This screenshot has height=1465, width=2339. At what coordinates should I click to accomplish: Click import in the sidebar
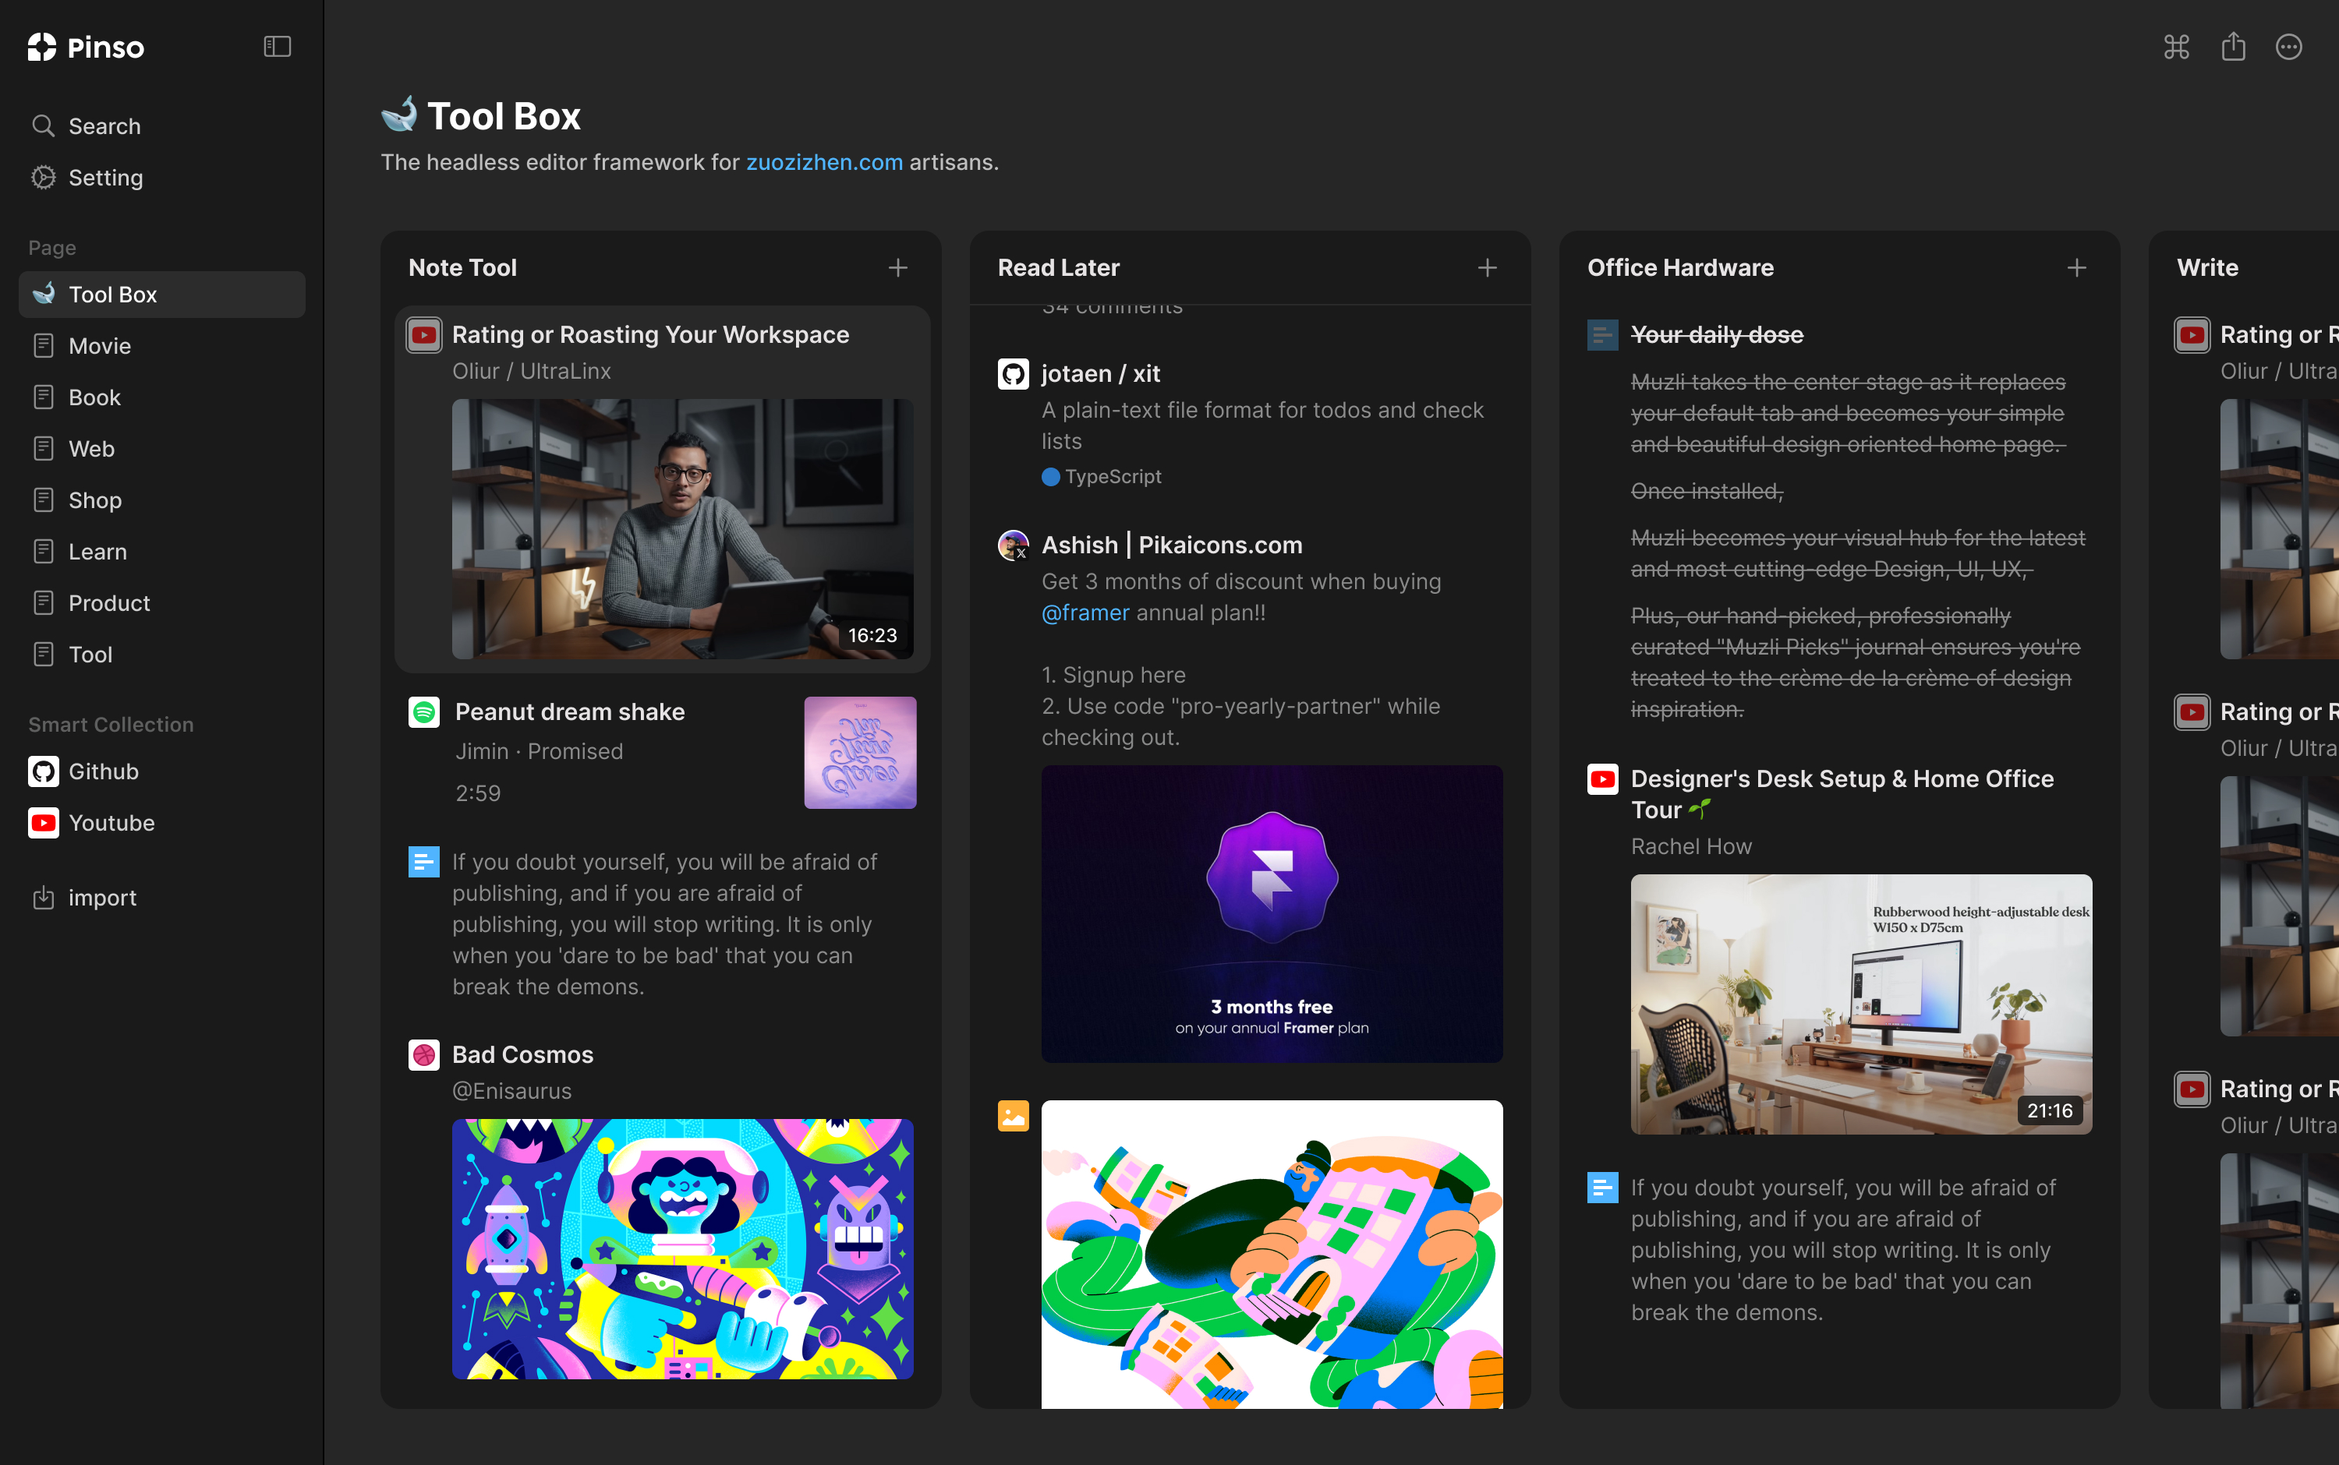(162, 897)
